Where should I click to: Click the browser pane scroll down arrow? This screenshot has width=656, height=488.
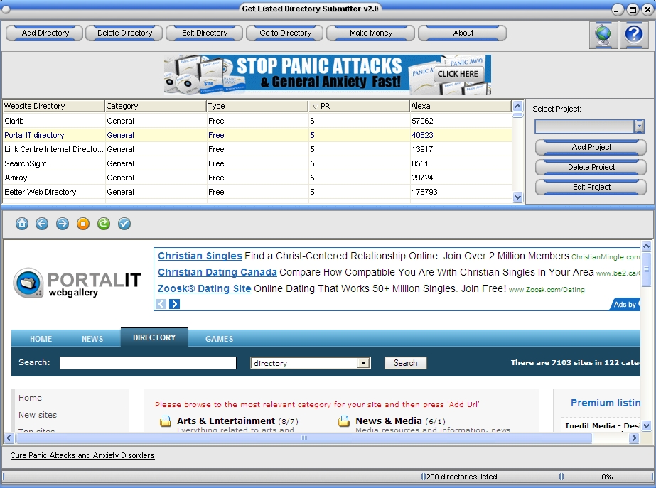coord(646,426)
